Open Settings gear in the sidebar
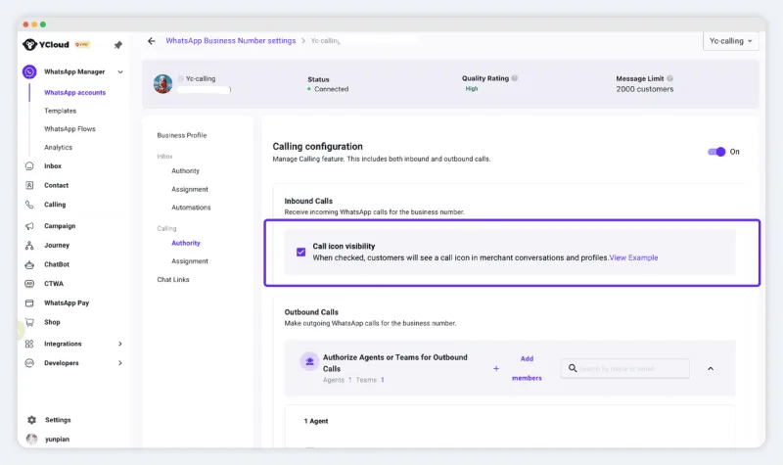The height and width of the screenshot is (465, 783). pos(32,420)
